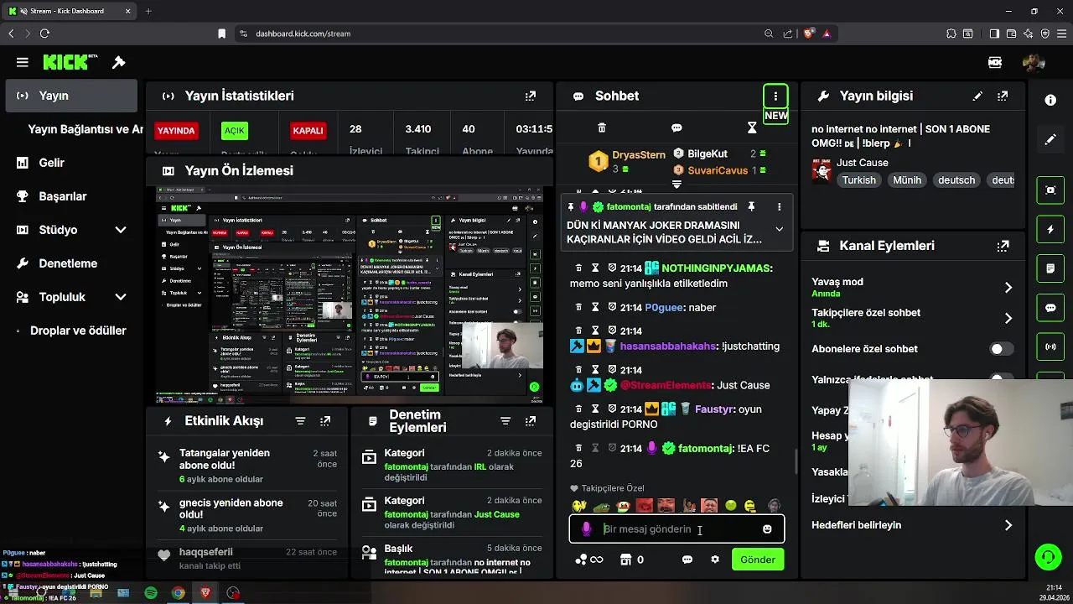The height and width of the screenshot is (604, 1073).
Task: Open Hedefleri belirleyin arrow
Action: click(x=1008, y=525)
